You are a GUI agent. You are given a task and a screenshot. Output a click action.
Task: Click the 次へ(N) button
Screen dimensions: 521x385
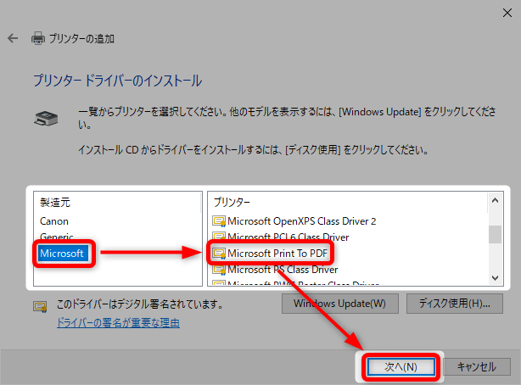point(401,366)
